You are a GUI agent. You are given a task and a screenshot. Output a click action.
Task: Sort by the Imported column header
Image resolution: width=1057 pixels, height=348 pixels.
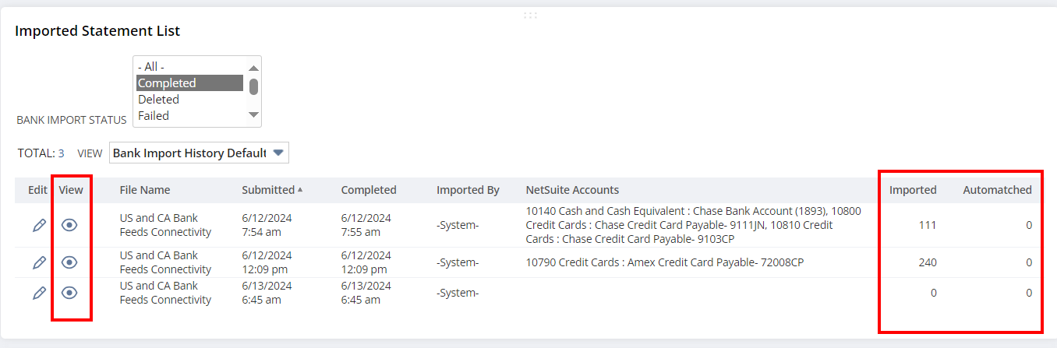click(912, 190)
